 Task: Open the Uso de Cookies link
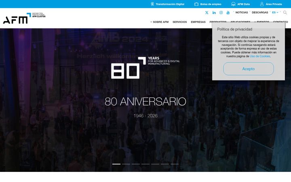tap(260, 56)
